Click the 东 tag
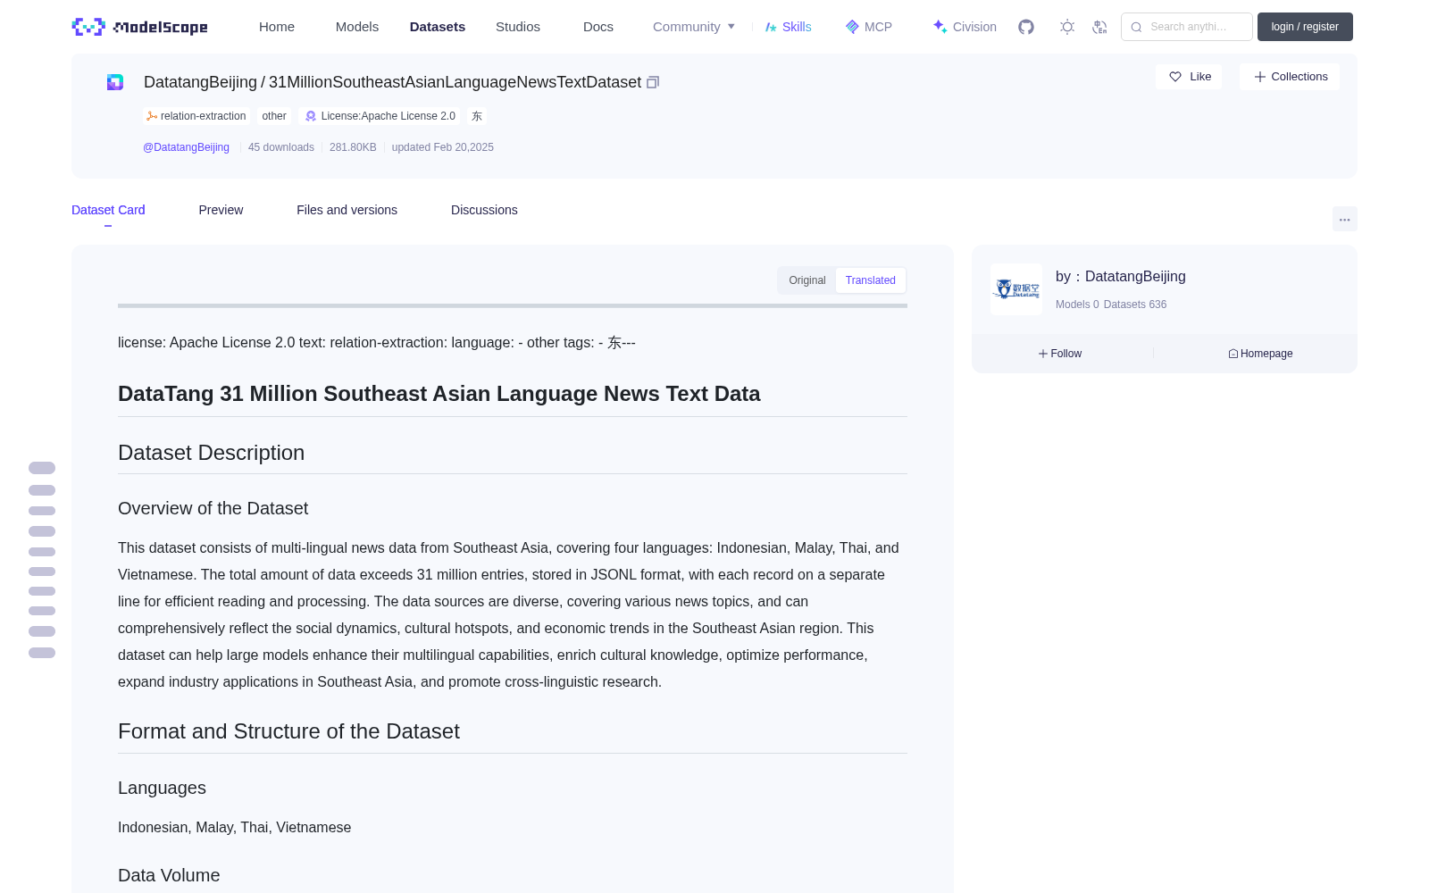The image size is (1429, 893). click(477, 116)
